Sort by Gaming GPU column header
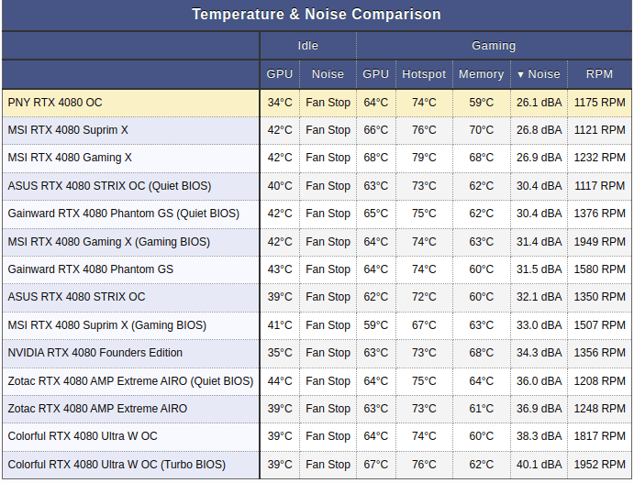 tap(375, 74)
